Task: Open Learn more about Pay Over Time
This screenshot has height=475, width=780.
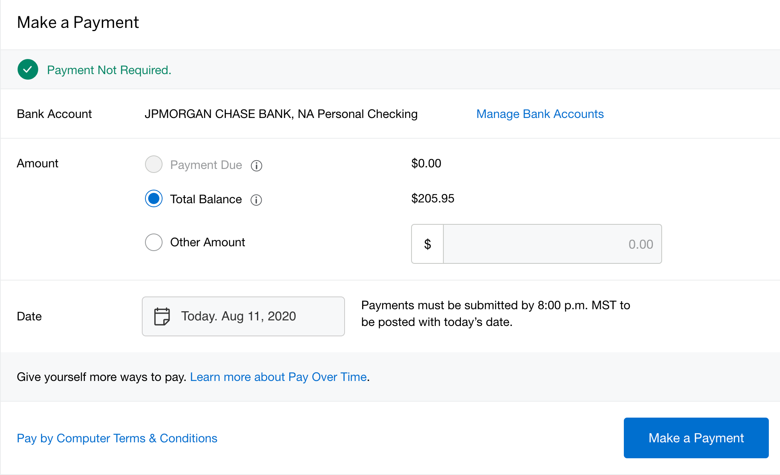Action: pyautogui.click(x=278, y=377)
